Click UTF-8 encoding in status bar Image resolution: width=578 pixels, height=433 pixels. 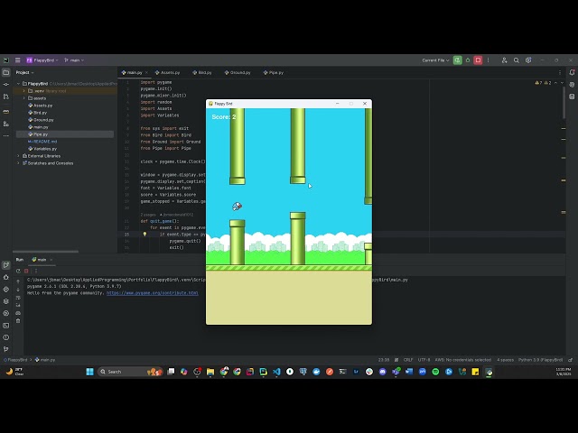[x=424, y=360]
